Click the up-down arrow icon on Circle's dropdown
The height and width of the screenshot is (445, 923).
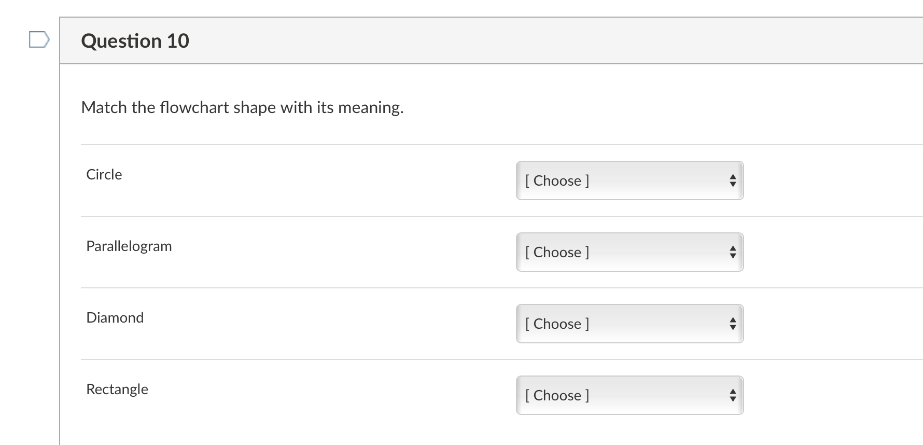point(732,180)
